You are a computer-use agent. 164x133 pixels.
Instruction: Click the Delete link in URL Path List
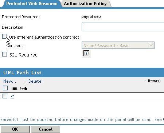coord(35,81)
